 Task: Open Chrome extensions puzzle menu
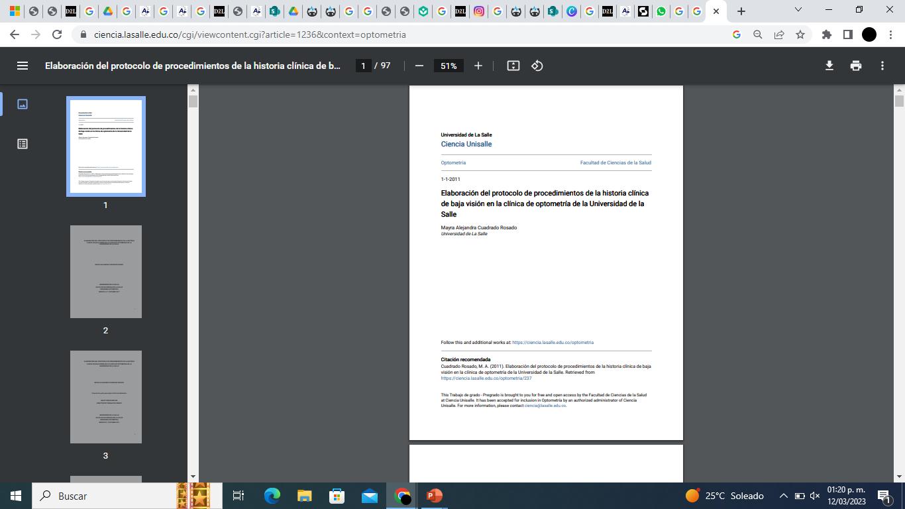click(827, 34)
